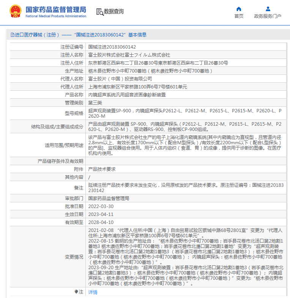Screen dimensions: 290x298
Task: Click the 政务服务门户 user icon
Action: 268,9
